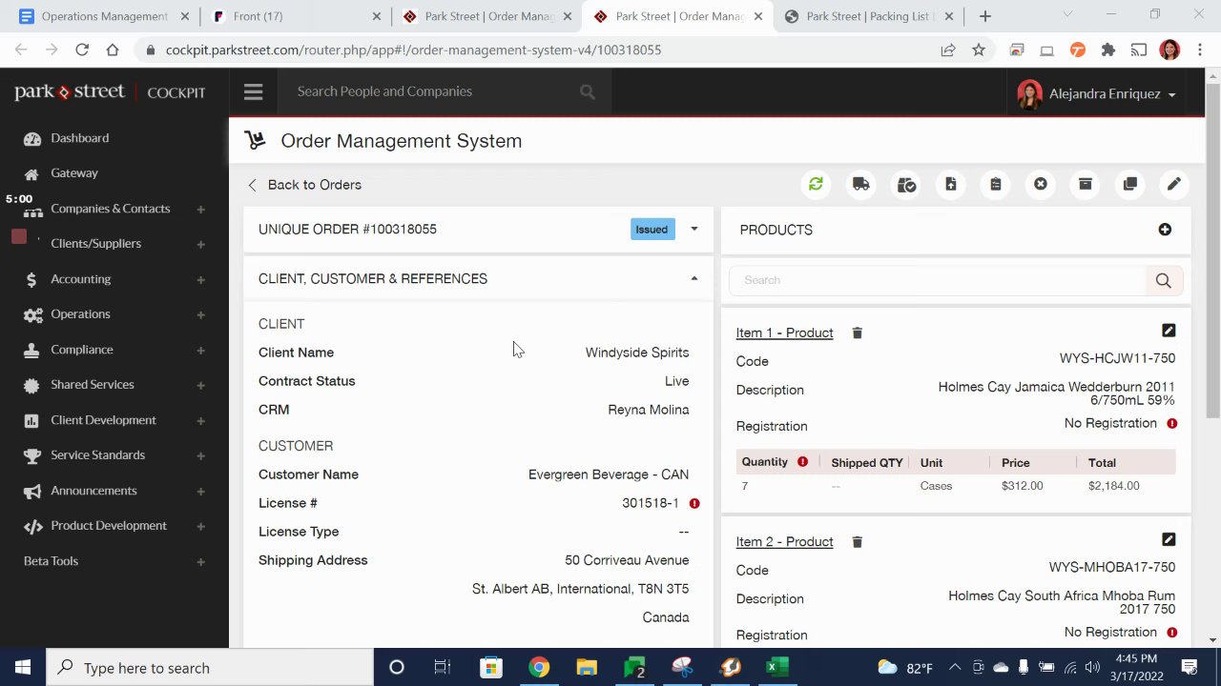This screenshot has height=686, width=1221.
Task: Delete Item 1 with the trash icon
Action: [857, 333]
